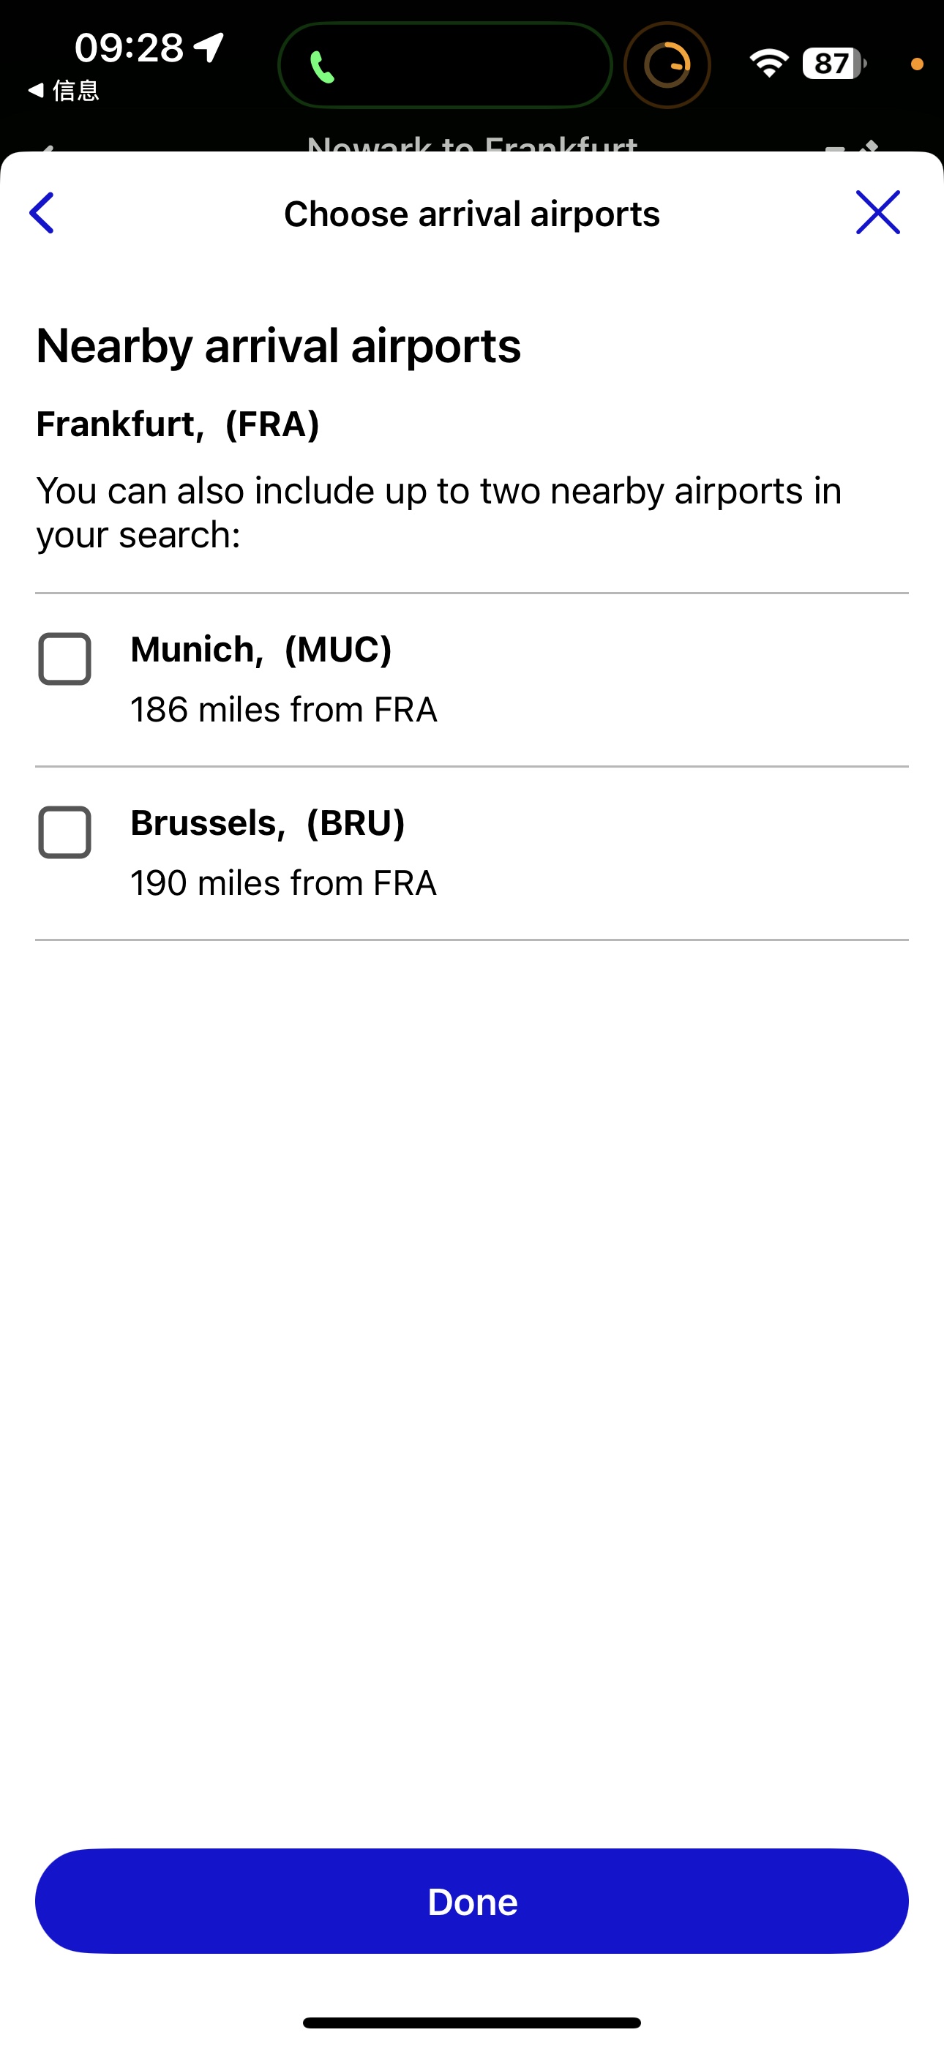
Task: Tap the orange microphone indicator dot
Action: point(917,64)
